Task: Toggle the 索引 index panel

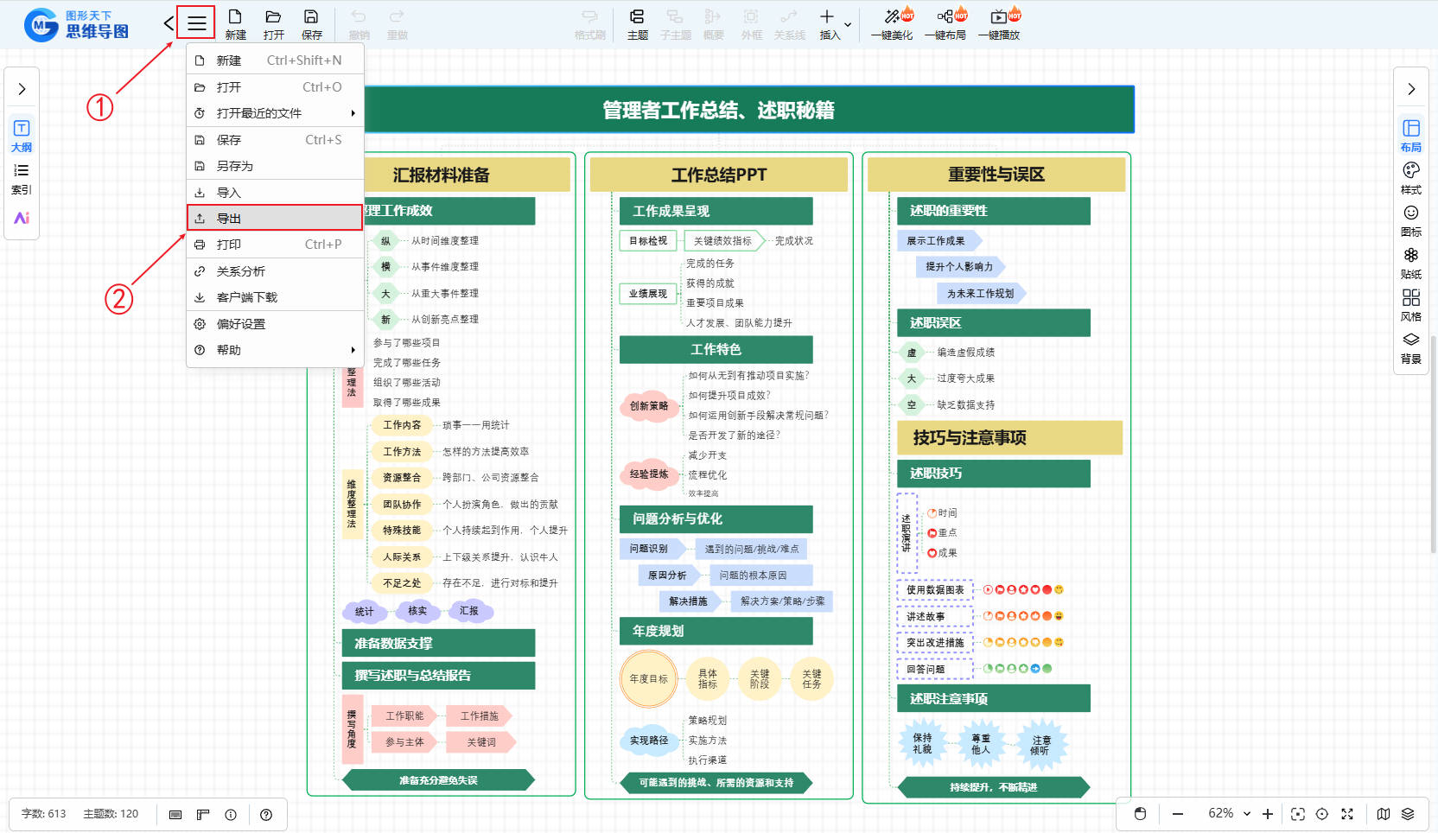Action: pos(22,177)
